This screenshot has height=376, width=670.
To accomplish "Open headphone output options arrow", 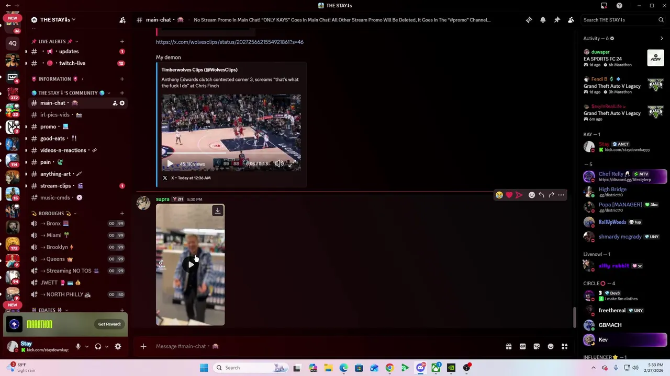I will [x=107, y=347].
